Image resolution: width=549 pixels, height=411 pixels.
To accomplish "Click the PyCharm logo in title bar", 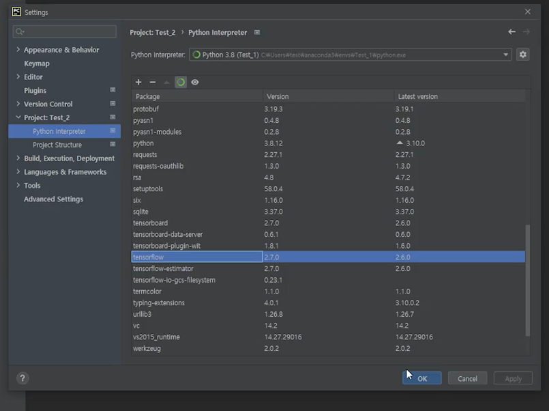I will click(16, 12).
